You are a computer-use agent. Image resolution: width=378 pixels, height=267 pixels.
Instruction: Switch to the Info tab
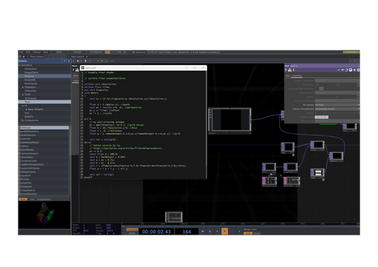click(32, 199)
